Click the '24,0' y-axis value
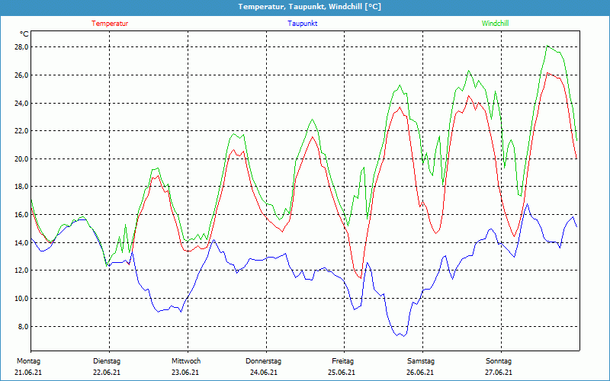The image size is (610, 381). click(20, 103)
